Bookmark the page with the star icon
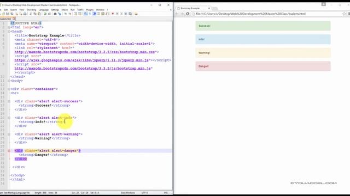 coord(344,14)
